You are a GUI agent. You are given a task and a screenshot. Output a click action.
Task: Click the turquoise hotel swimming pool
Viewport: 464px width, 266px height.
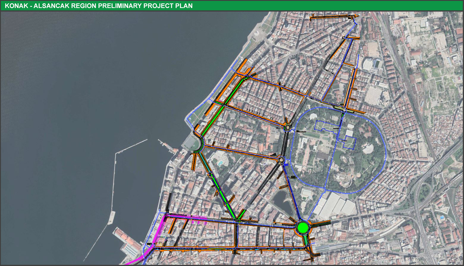tap(220, 163)
